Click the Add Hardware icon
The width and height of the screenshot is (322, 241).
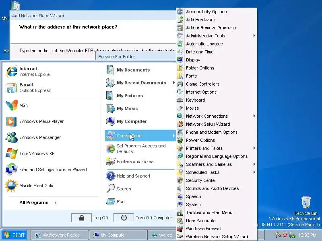coord(180,20)
